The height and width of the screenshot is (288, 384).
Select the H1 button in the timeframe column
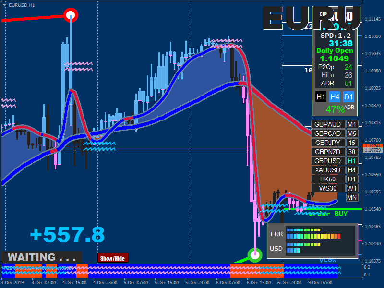click(352, 161)
